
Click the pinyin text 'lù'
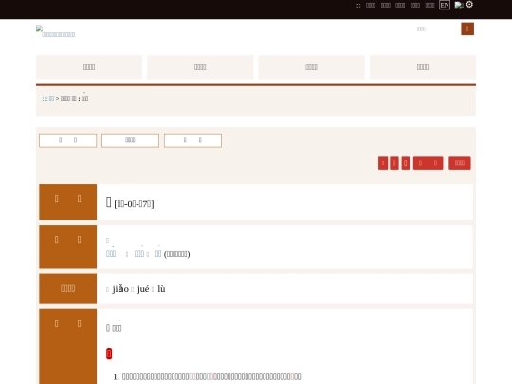[161, 289]
